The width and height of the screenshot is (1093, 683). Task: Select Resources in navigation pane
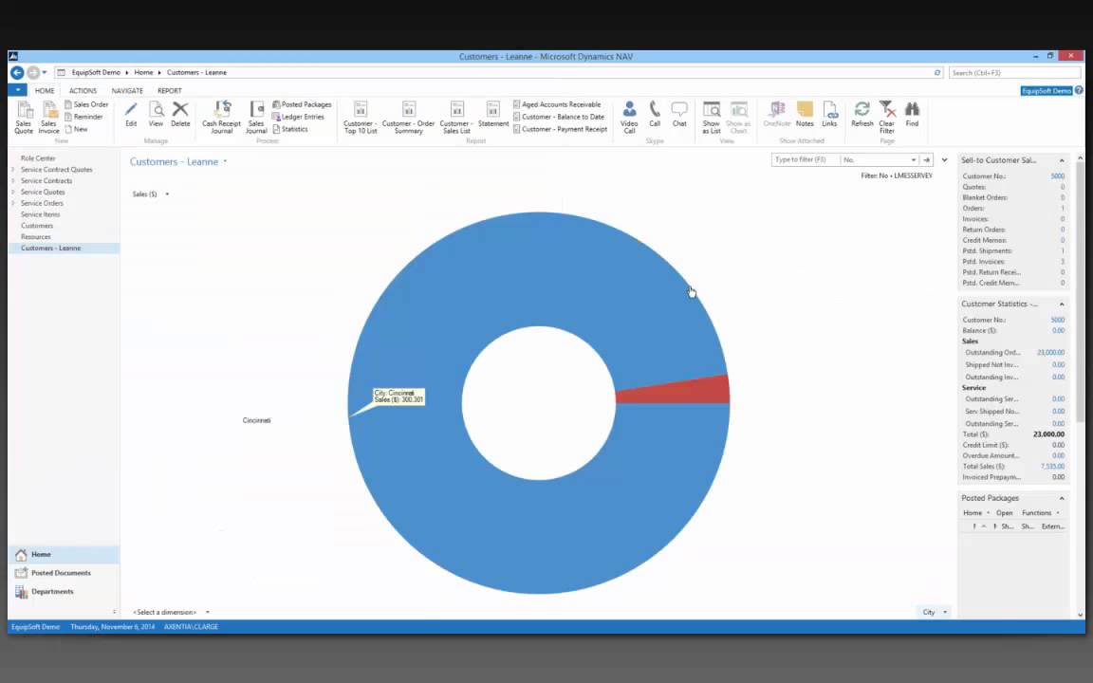coord(35,237)
